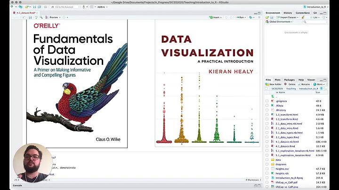Click R project cube icon in Files path
The width and height of the screenshot is (339, 190).
(321, 88)
